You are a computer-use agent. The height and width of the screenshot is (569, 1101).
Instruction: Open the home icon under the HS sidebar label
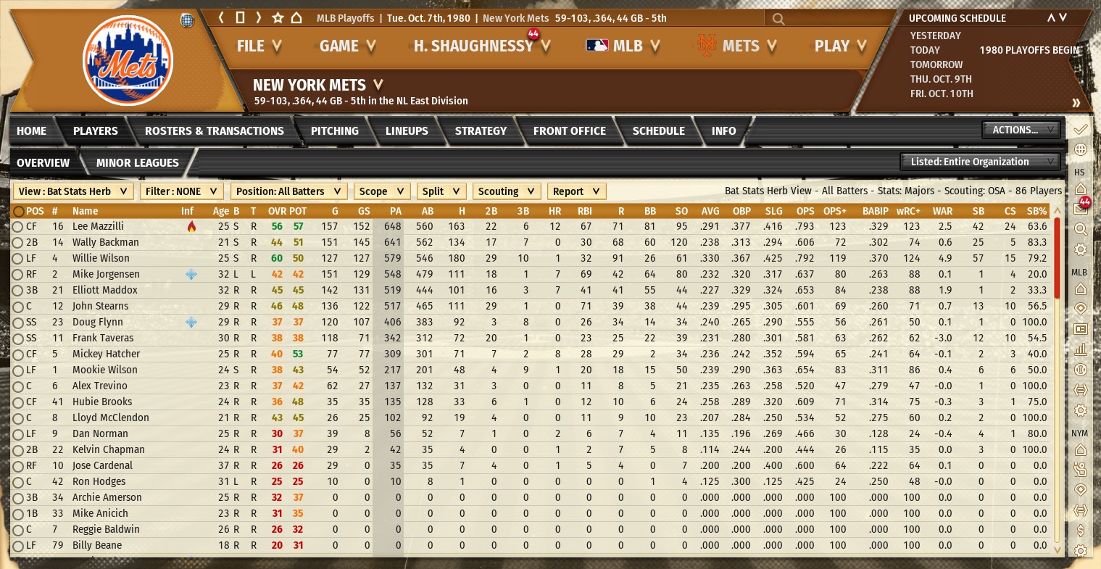coord(1081,188)
